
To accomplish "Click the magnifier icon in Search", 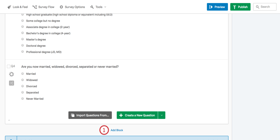I will point(258,7).
